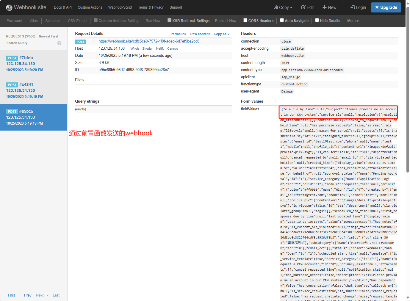Viewport: 410px width, 301px height.
Task: Open Custom Actions Settings
Action: [135, 21]
